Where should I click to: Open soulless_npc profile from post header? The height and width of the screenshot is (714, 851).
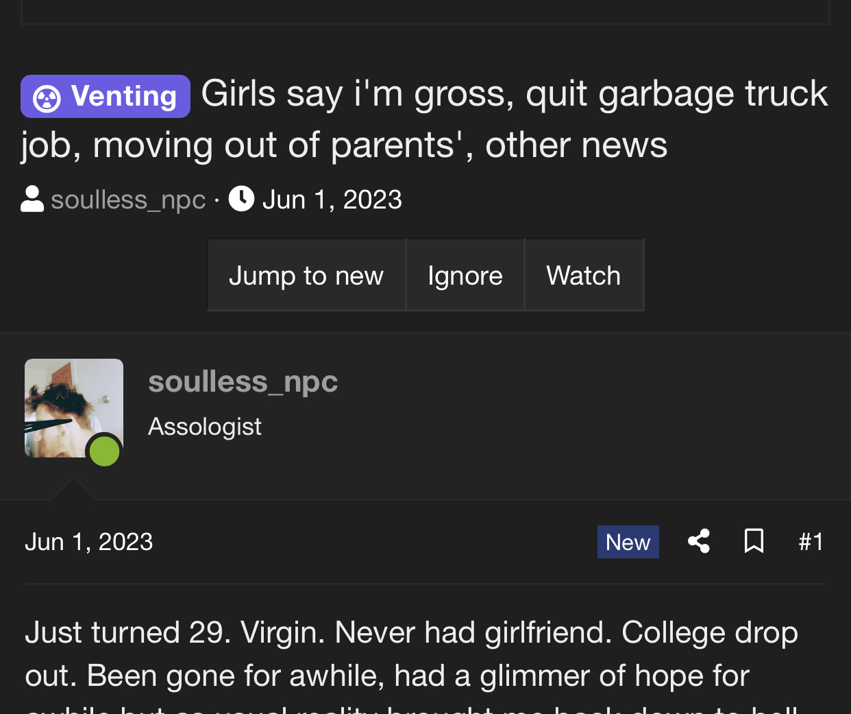point(243,381)
